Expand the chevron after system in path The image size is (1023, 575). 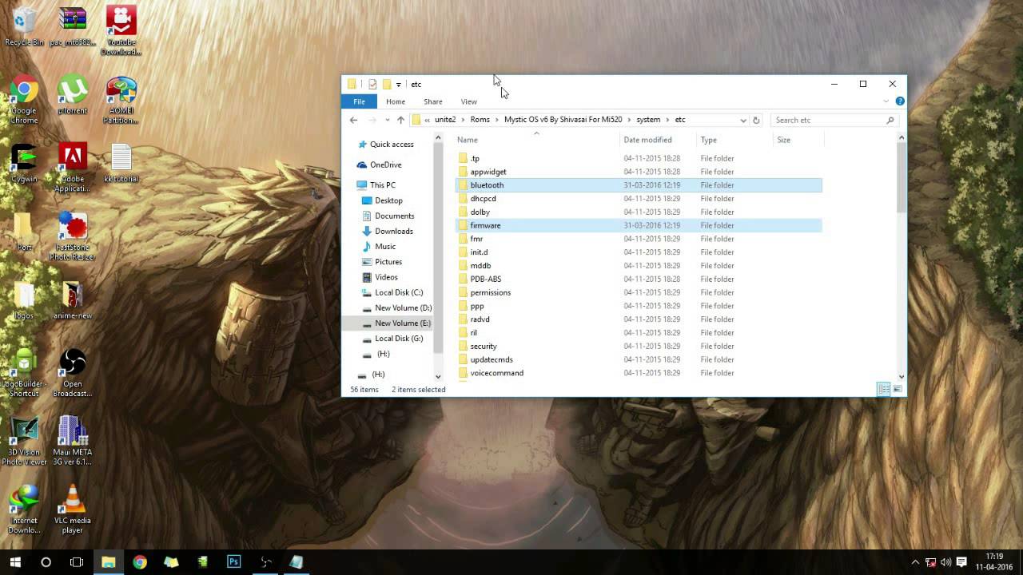click(x=668, y=120)
